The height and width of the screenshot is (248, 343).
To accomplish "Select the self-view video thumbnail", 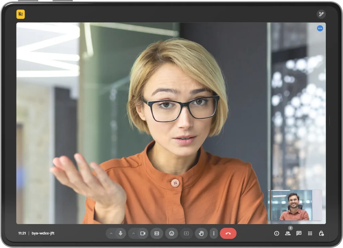I will click(x=295, y=205).
